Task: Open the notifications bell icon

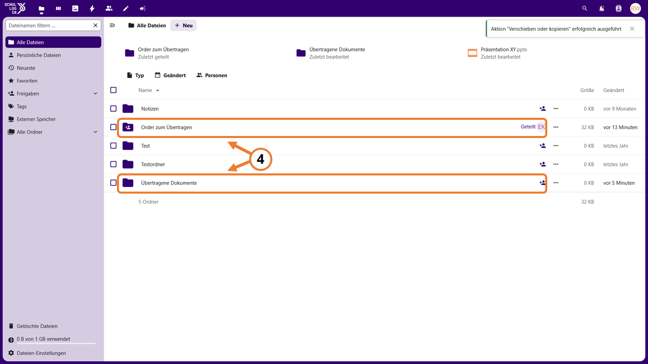Action: (601, 9)
